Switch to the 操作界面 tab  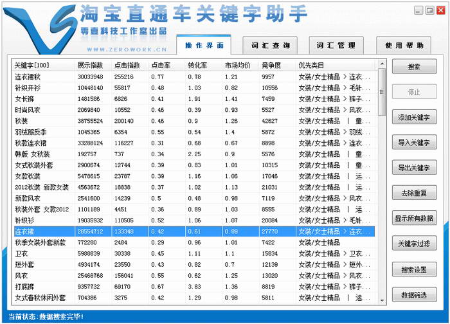pyautogui.click(x=204, y=46)
